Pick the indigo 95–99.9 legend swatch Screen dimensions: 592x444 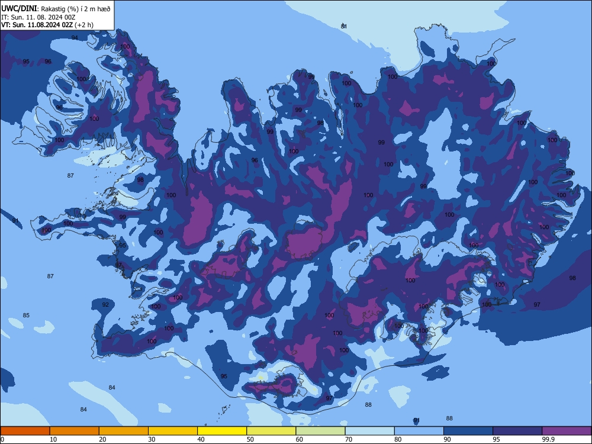(517, 431)
